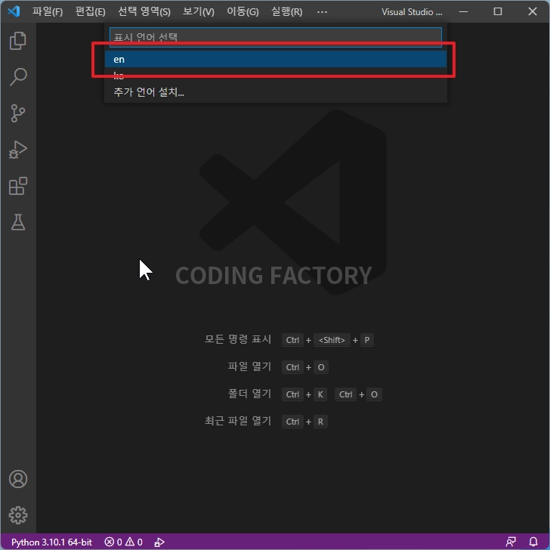Open the 보기(V) menu
The width and height of the screenshot is (550, 550).
coord(199,11)
